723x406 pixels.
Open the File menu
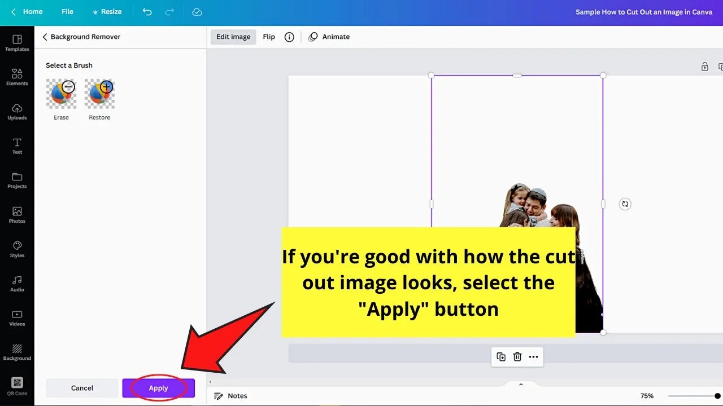coord(67,11)
